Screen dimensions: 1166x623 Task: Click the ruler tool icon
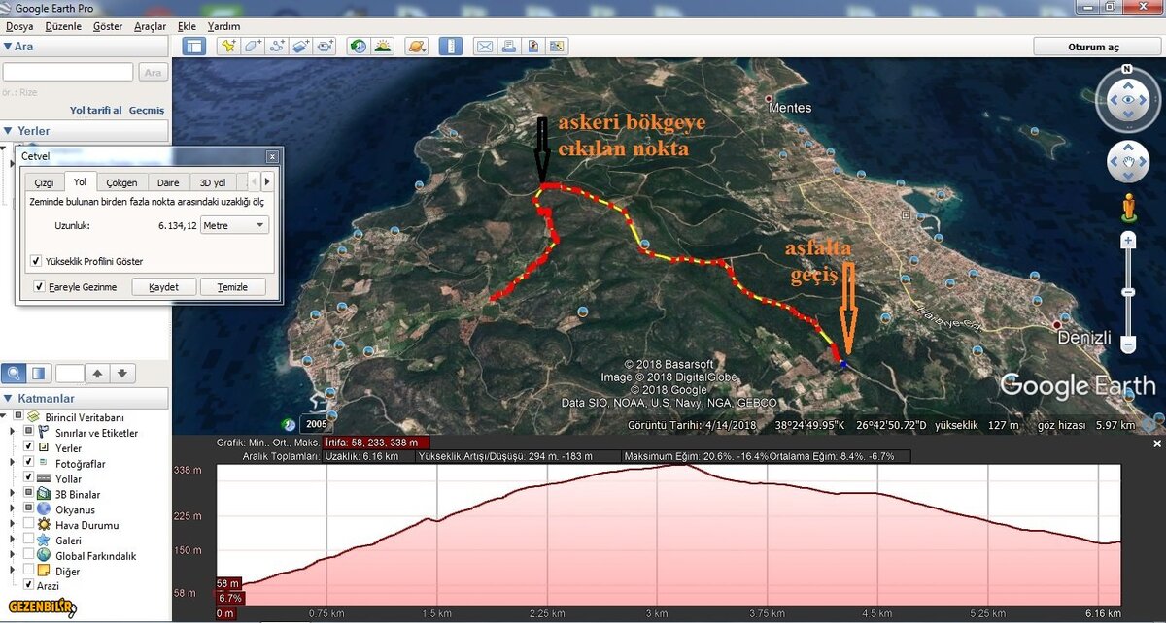click(451, 46)
